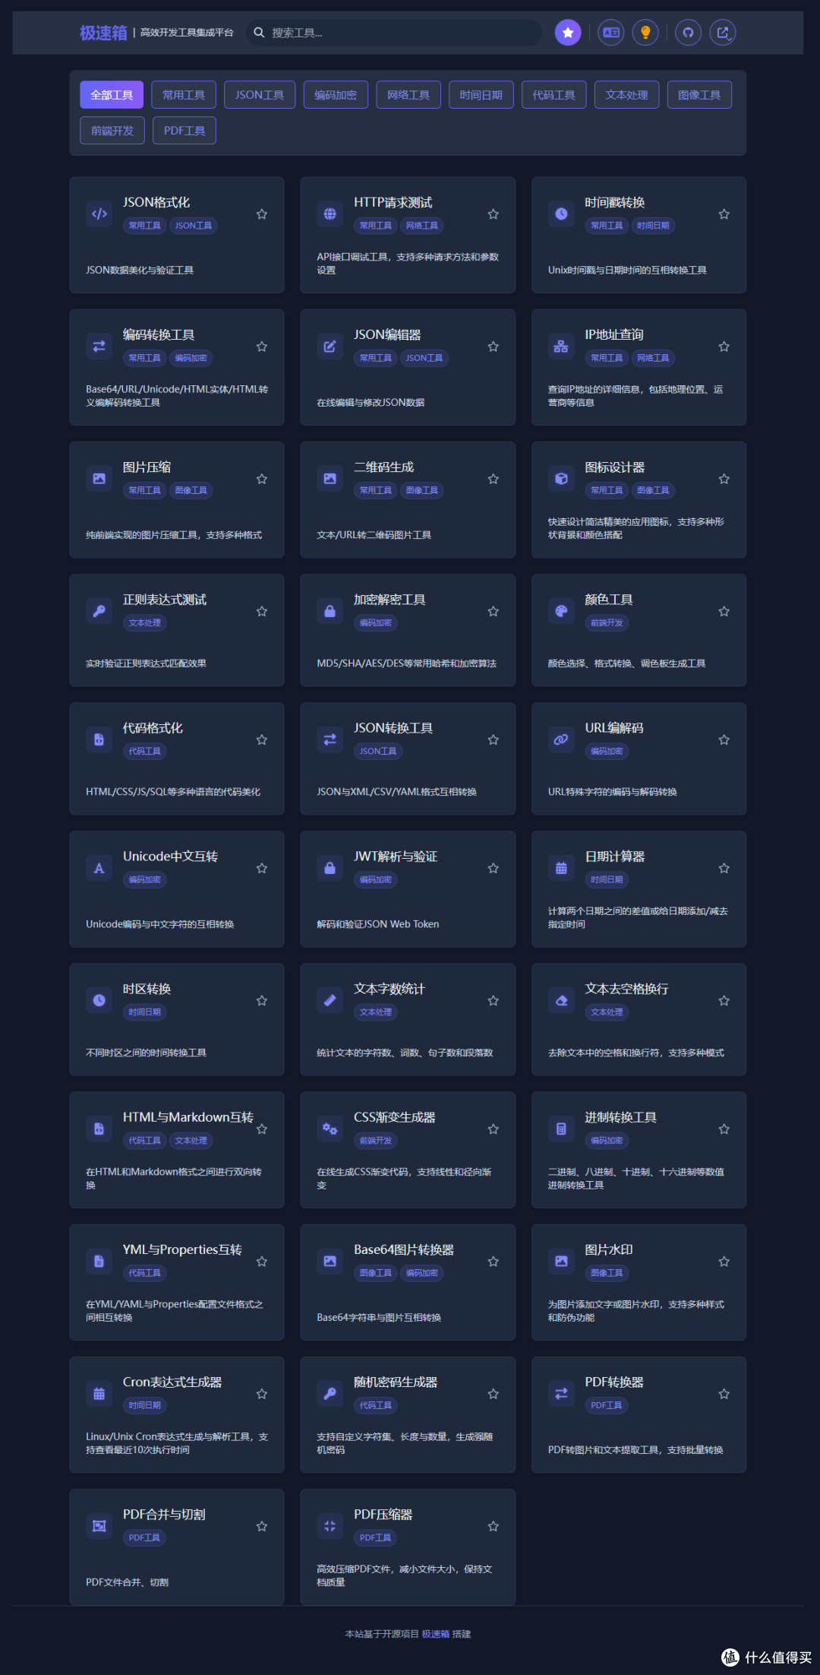Click the 进制转换工具 calculator icon
This screenshot has height=1675, width=820.
(561, 1129)
